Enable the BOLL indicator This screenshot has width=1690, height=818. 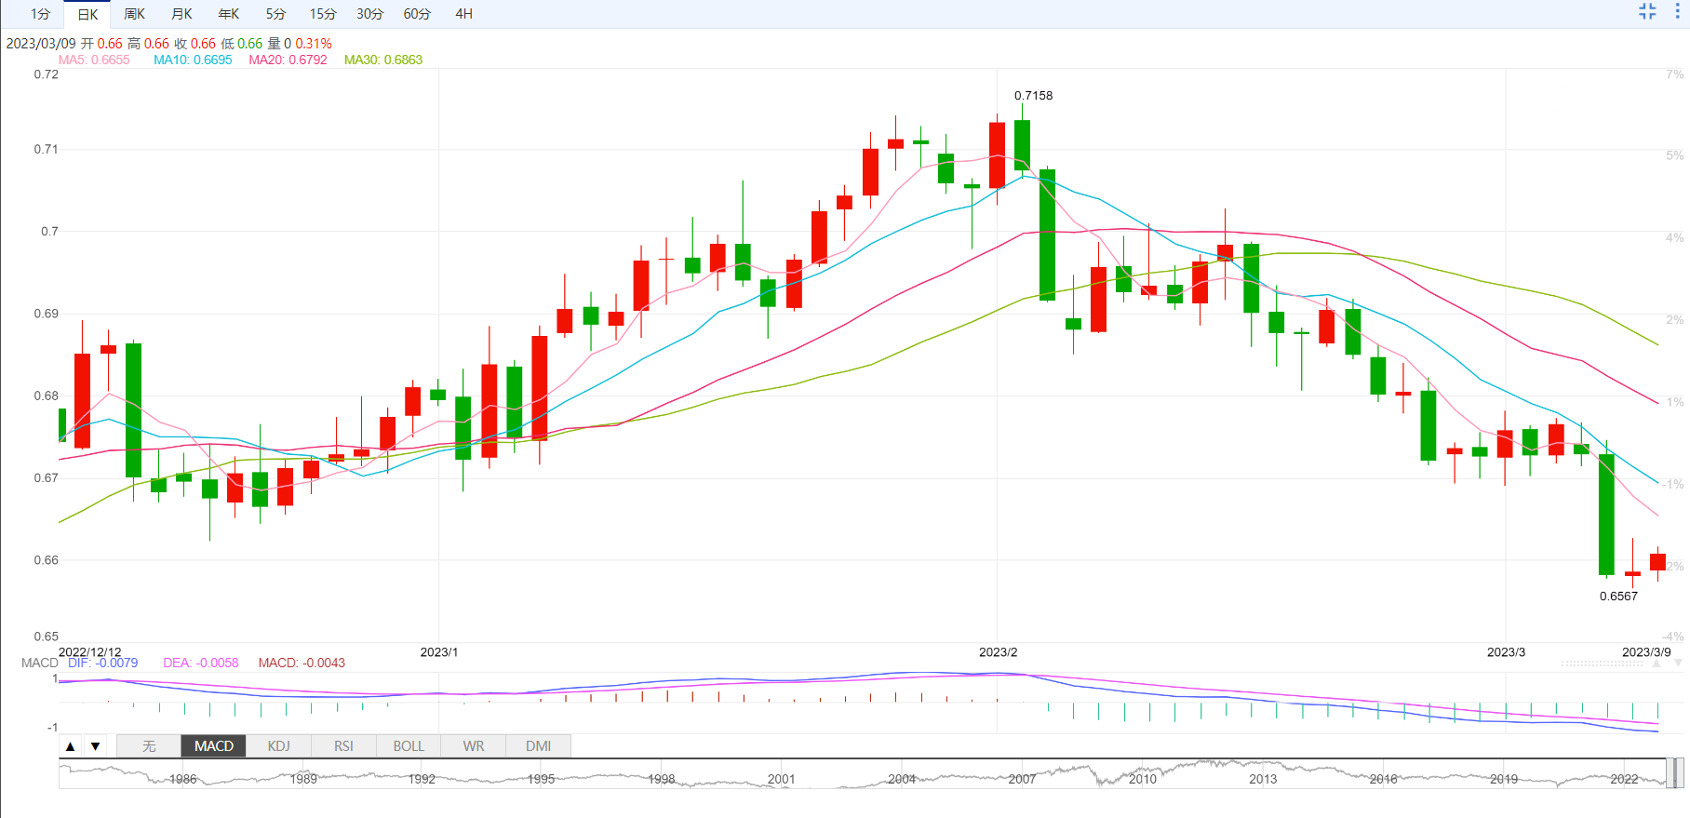click(409, 746)
